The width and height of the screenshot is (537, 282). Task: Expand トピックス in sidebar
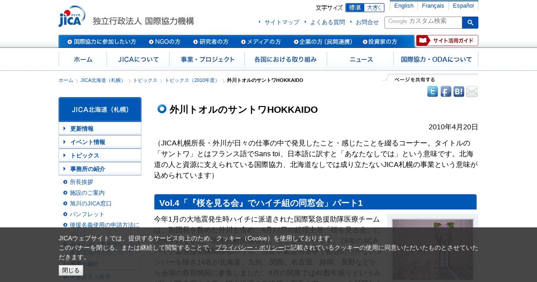tap(100, 155)
